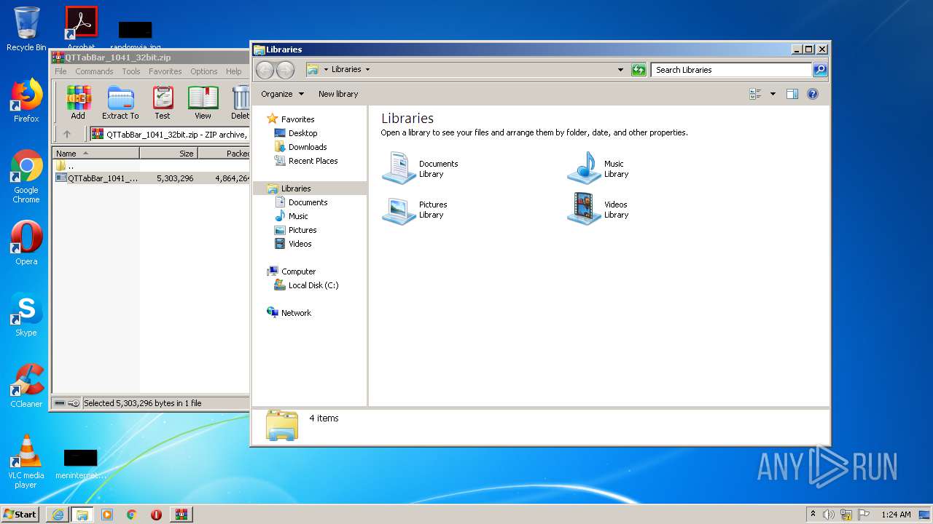
Task: Open Explorer help question mark icon
Action: pyautogui.click(x=813, y=94)
